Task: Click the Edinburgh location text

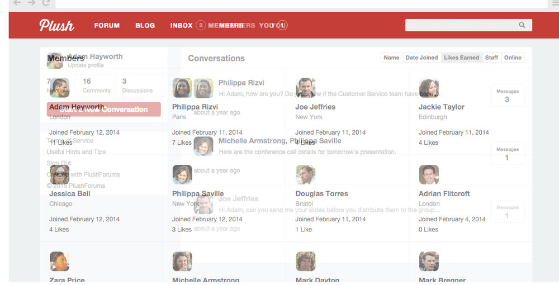Action: 433,117
